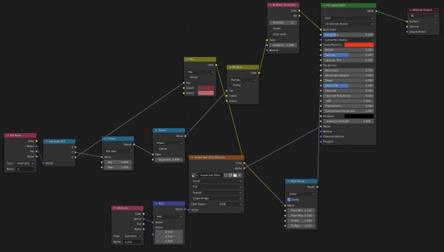Collapse the Separate XYZ node via header arrow
This screenshot has height=252, width=444.
pos(47,141)
